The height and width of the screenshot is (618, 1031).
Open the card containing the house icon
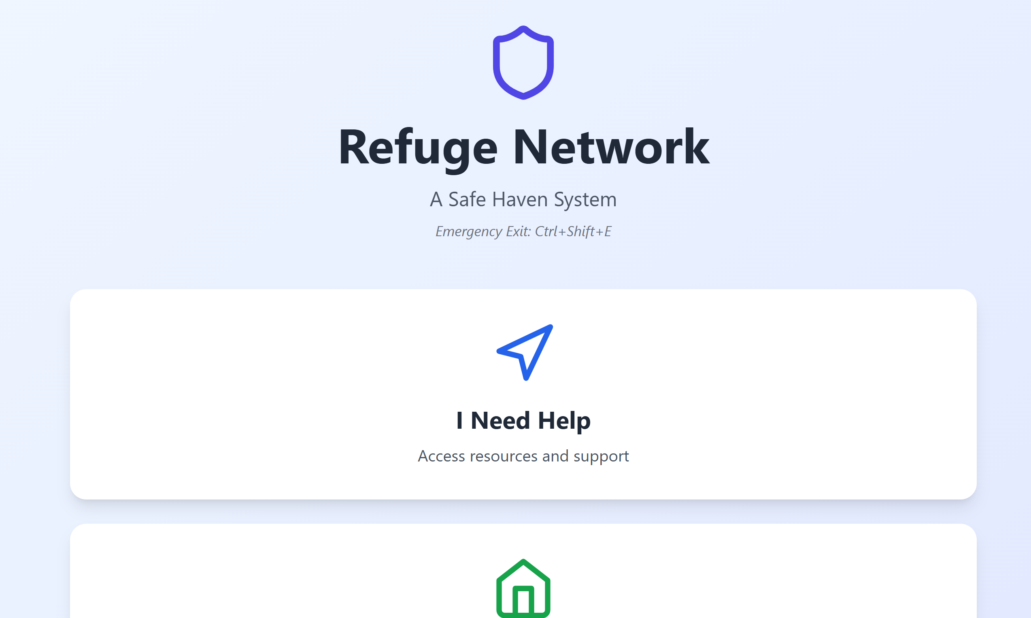coord(523,571)
